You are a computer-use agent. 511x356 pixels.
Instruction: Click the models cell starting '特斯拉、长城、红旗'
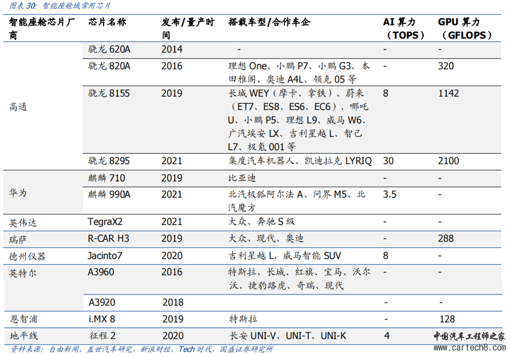click(x=300, y=279)
